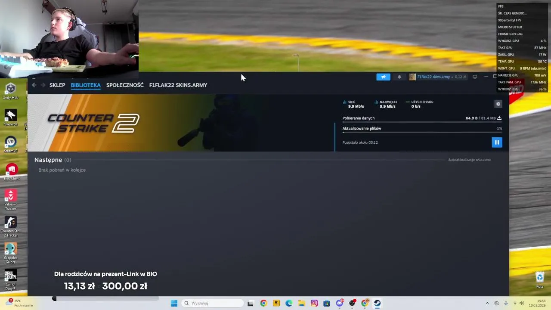Open Instagram from the taskbar

(314, 303)
